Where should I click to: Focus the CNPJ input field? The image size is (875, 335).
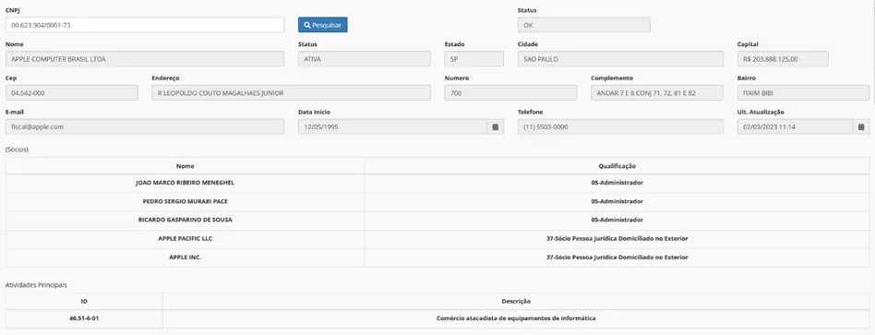[x=145, y=25]
